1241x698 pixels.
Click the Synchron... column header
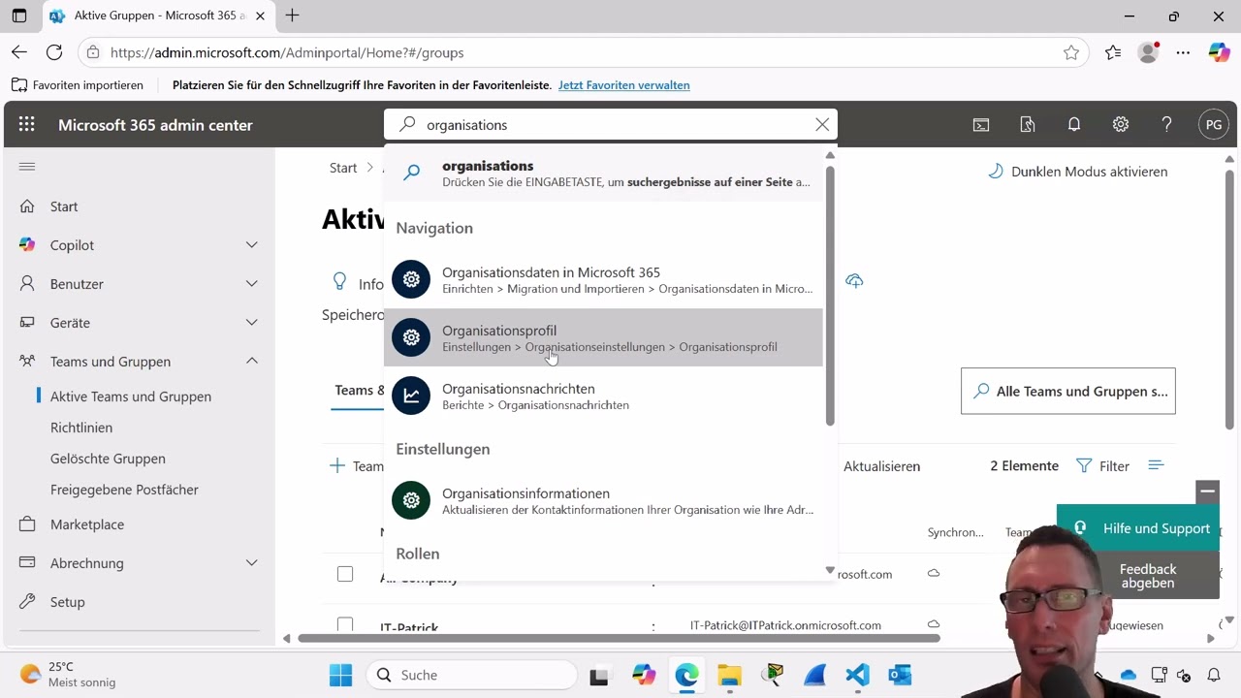(955, 532)
